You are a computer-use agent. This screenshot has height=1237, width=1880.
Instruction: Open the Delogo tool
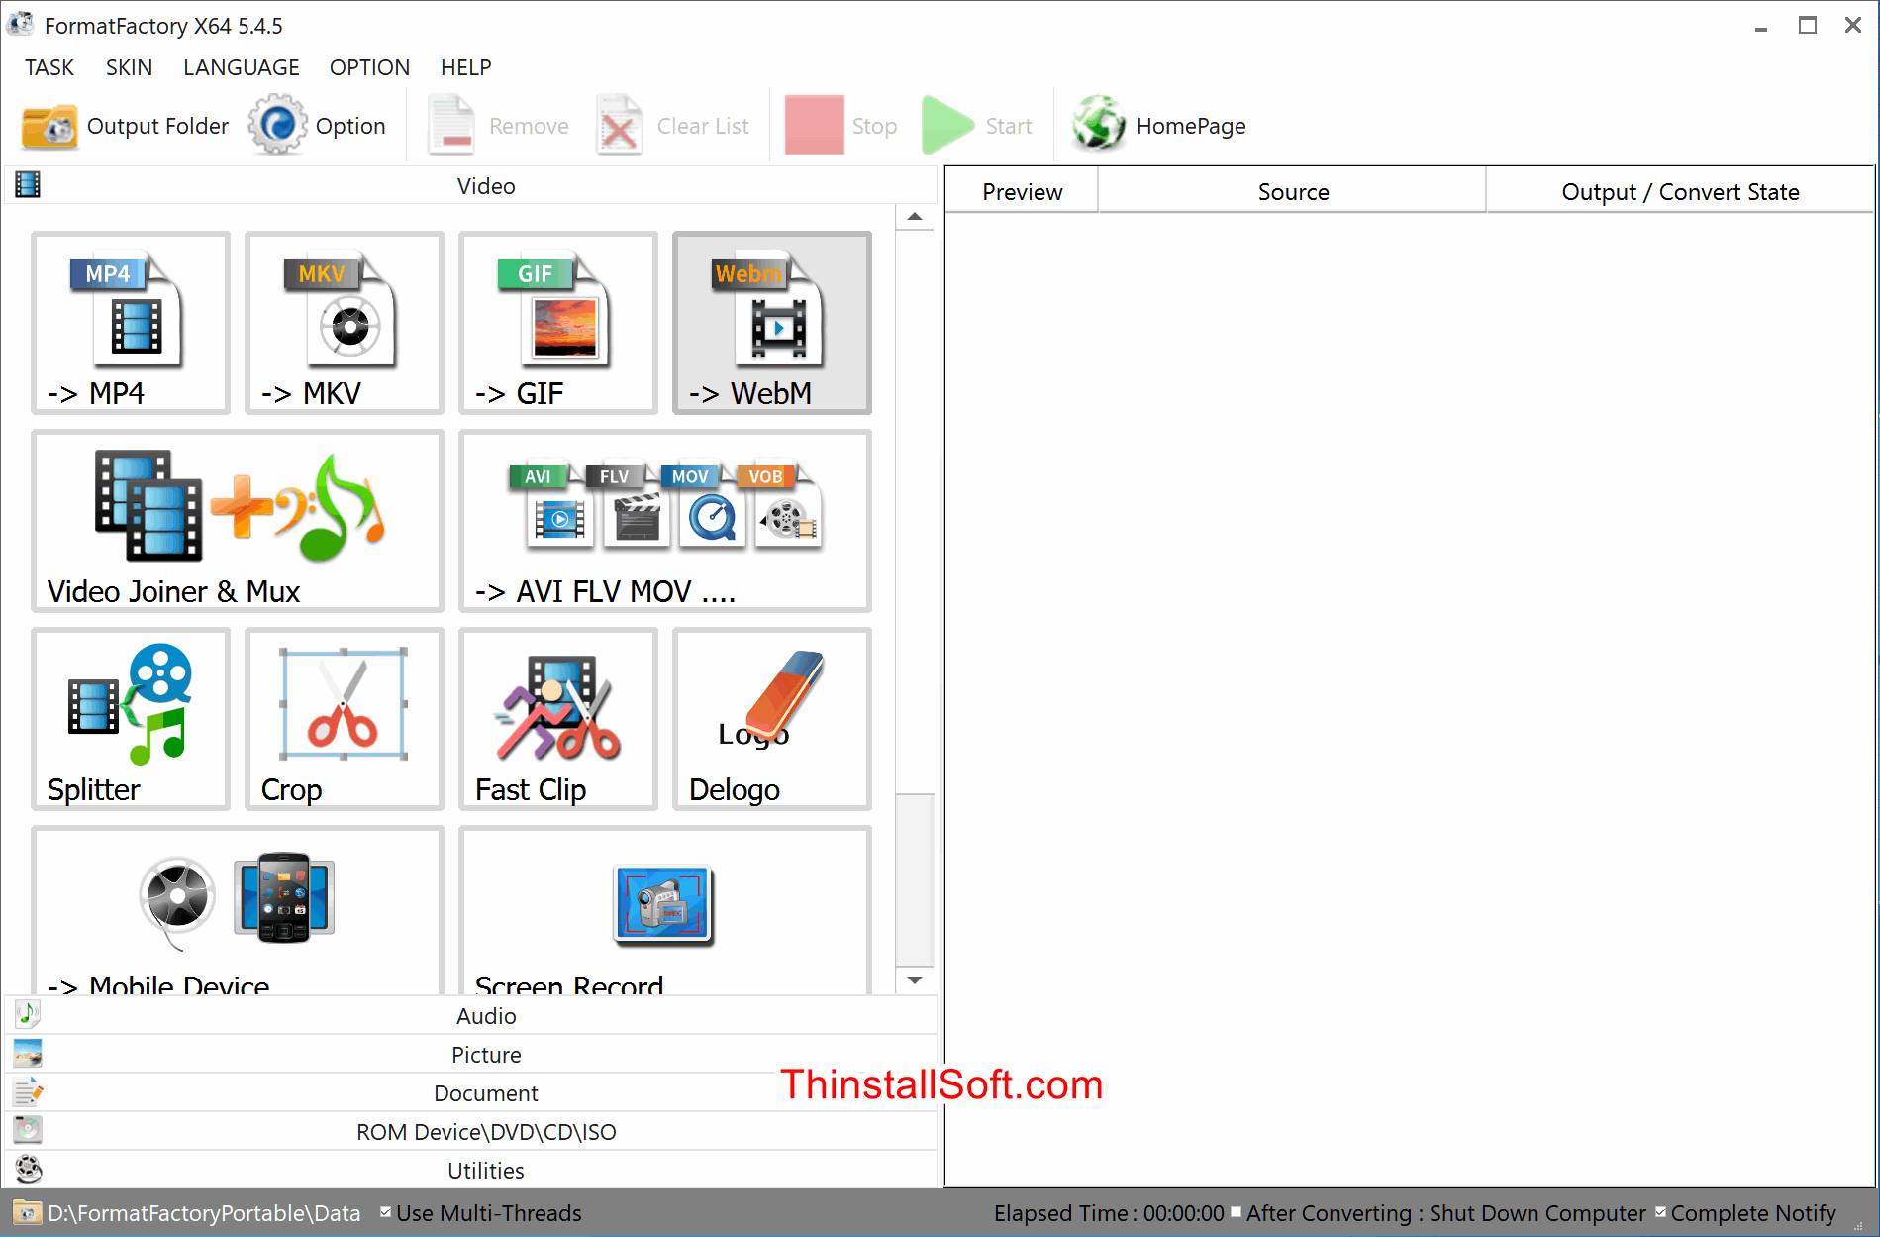click(772, 719)
